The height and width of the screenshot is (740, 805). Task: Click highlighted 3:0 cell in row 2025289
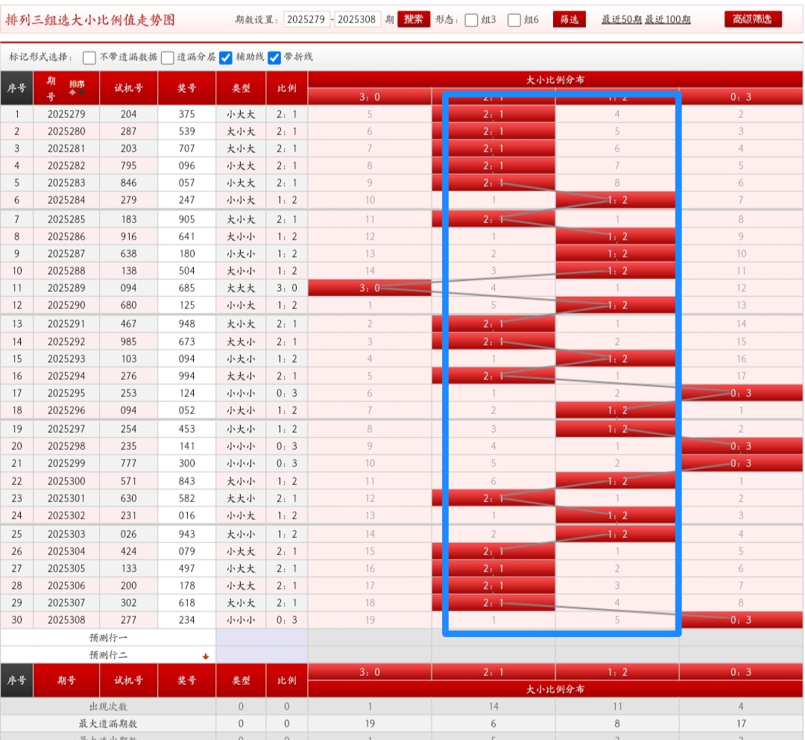click(x=370, y=288)
